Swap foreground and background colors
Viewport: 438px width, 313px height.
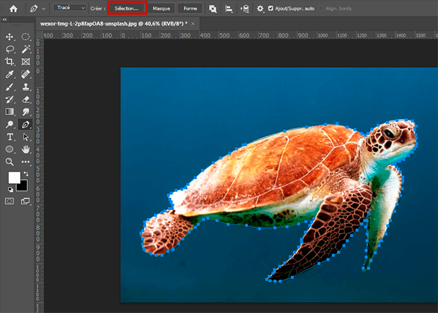point(27,173)
